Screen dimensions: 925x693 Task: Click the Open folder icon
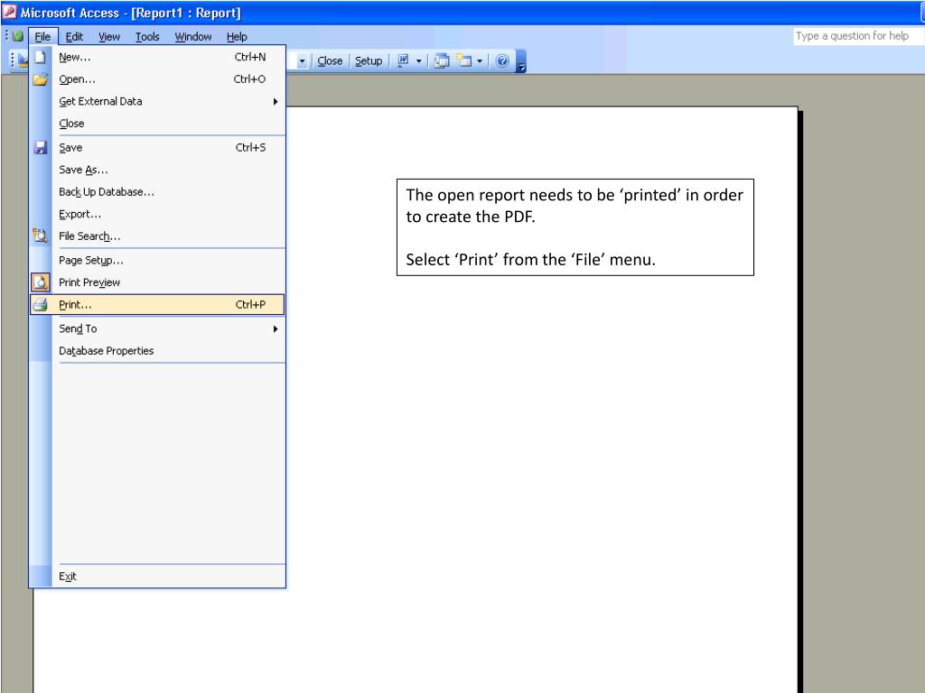[x=40, y=79]
